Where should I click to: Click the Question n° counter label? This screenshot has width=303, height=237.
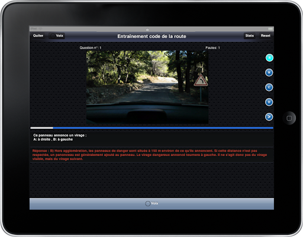coord(91,48)
